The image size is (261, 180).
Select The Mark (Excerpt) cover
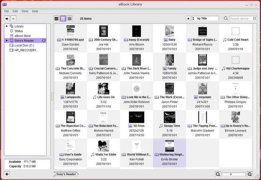tap(169, 89)
